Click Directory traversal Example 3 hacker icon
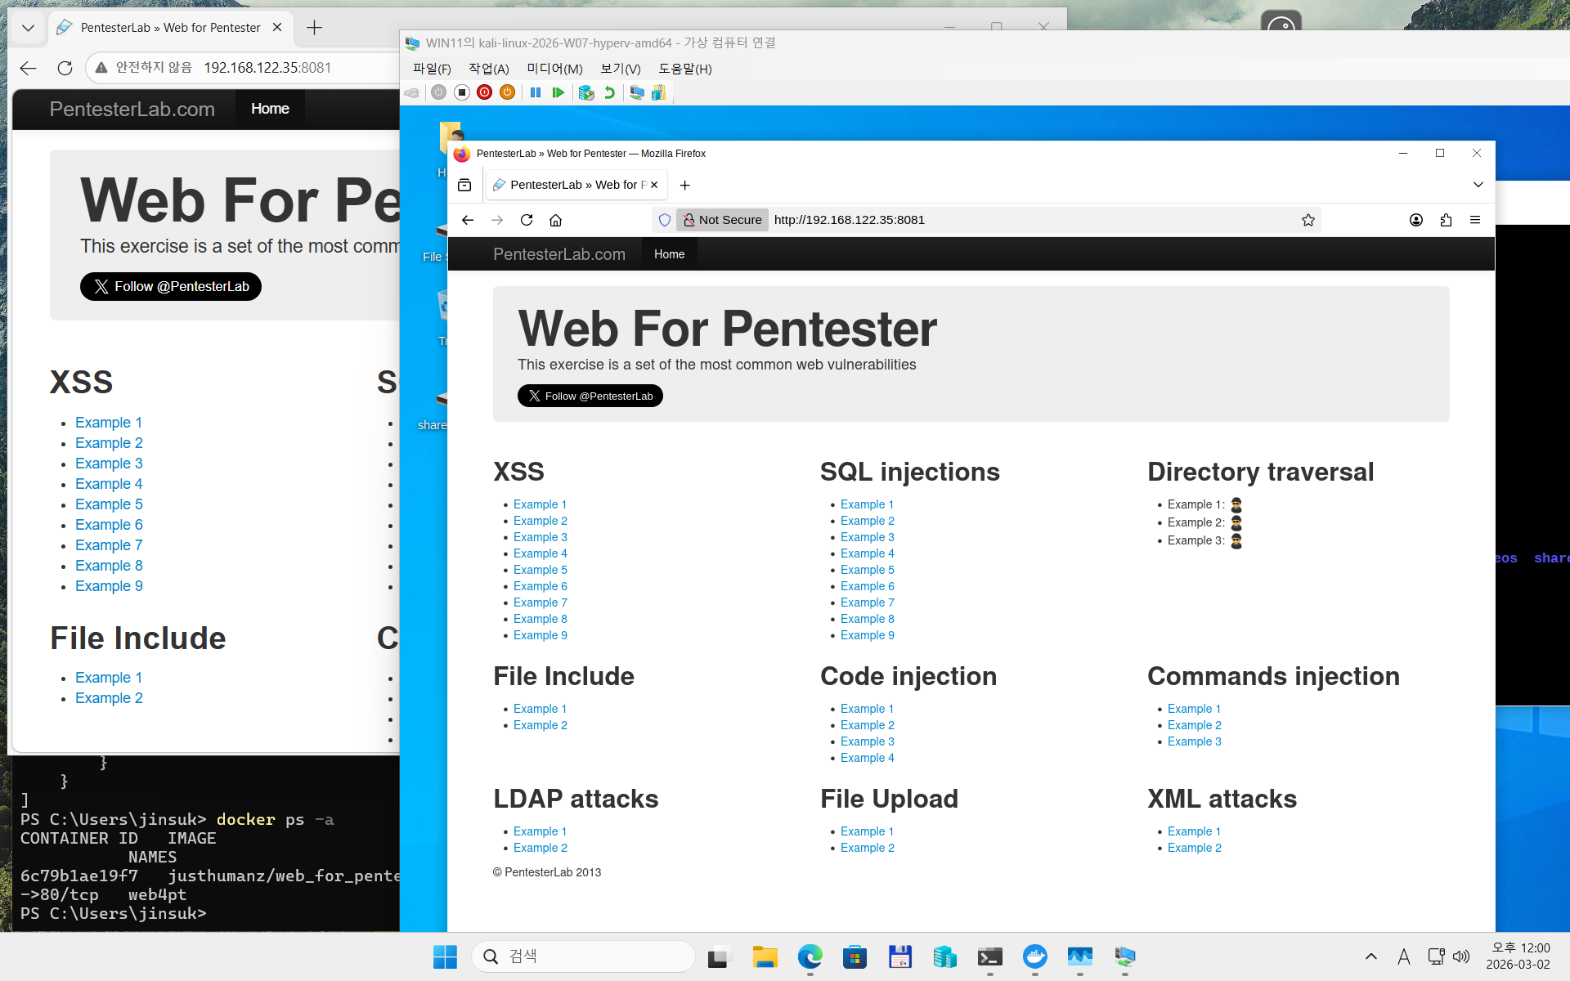Image resolution: width=1570 pixels, height=981 pixels. coord(1236,540)
